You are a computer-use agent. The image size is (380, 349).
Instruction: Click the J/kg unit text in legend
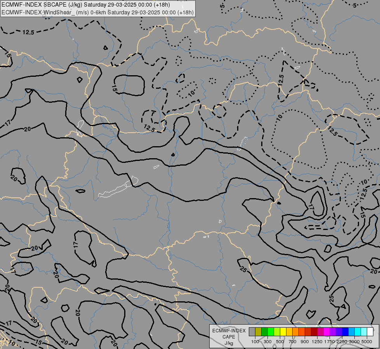(229, 344)
